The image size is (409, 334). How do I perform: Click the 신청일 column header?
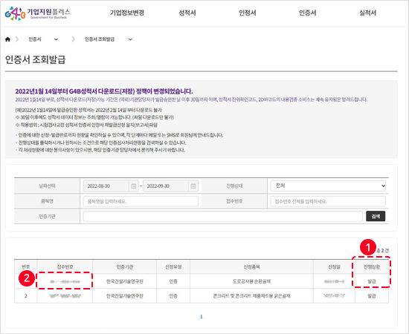pos(334,267)
